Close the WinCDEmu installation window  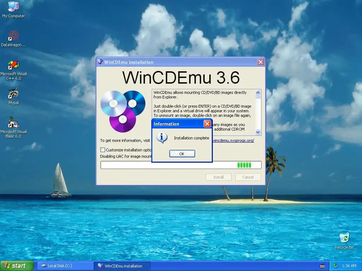[x=261, y=62]
